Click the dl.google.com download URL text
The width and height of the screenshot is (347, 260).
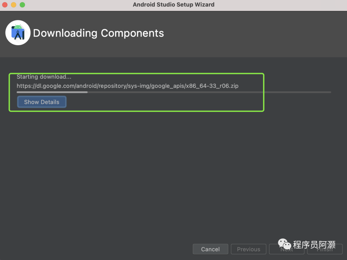[x=96, y=86]
